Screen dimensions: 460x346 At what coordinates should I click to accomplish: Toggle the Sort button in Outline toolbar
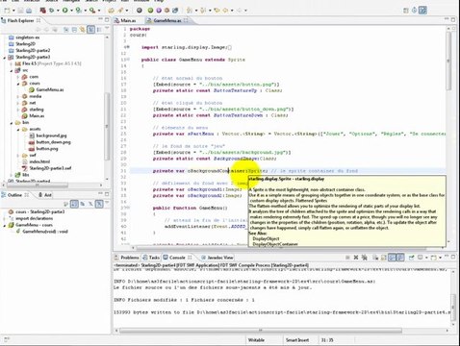tap(74, 204)
